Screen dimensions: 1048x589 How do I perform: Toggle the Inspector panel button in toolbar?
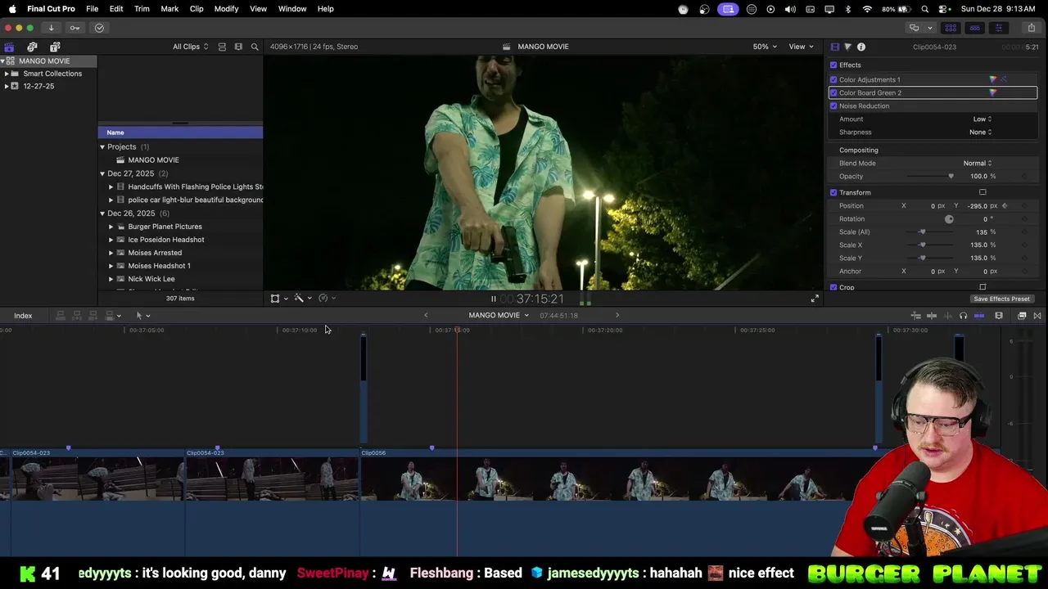tap(998, 28)
